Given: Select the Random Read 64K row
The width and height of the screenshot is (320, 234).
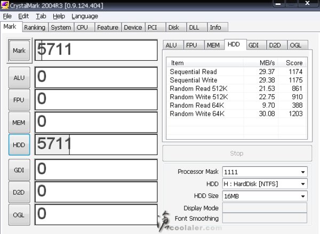Looking at the screenshot, I should (236, 105).
